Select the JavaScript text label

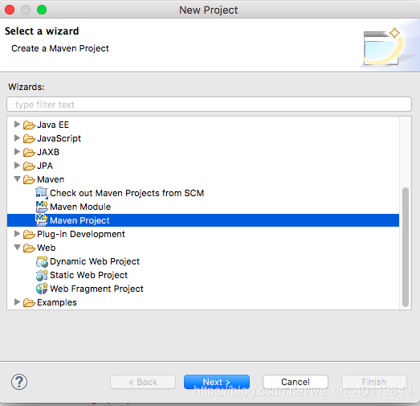click(59, 138)
